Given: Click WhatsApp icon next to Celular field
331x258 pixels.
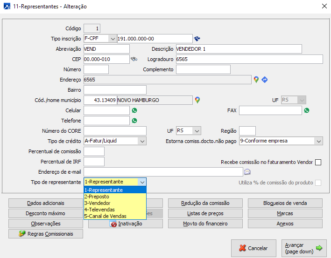Looking at the screenshot, I should tap(134, 110).
